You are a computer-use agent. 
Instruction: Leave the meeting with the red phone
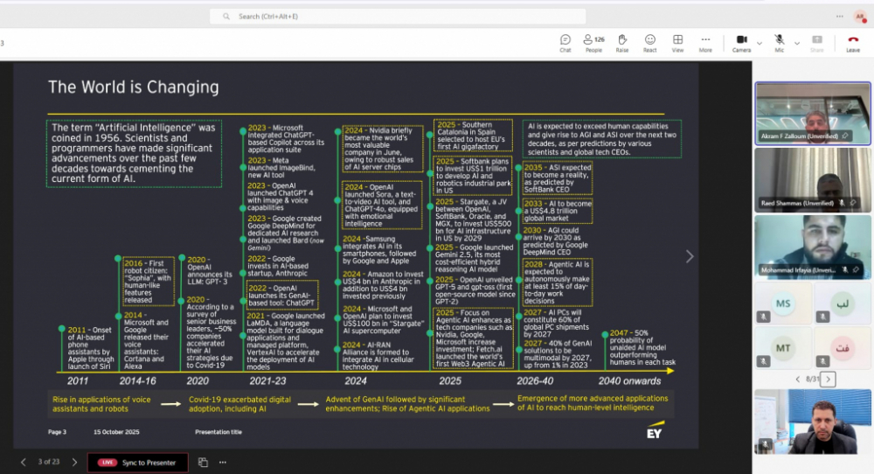pyautogui.click(x=852, y=42)
